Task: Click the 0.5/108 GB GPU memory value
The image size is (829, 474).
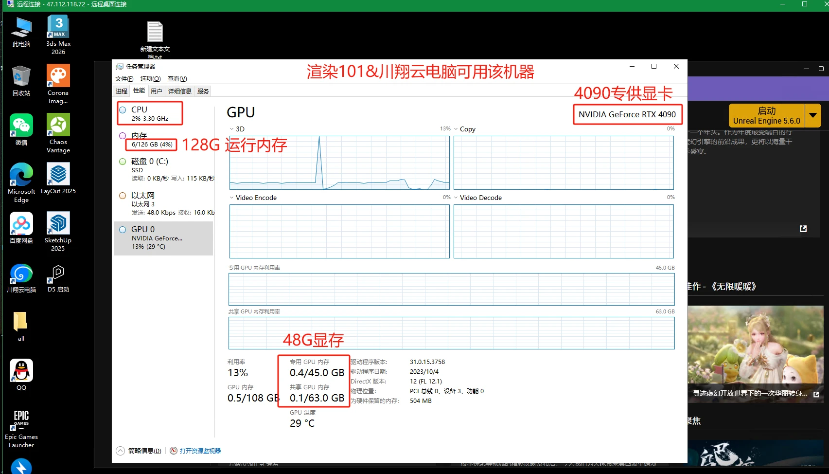Action: (253, 398)
